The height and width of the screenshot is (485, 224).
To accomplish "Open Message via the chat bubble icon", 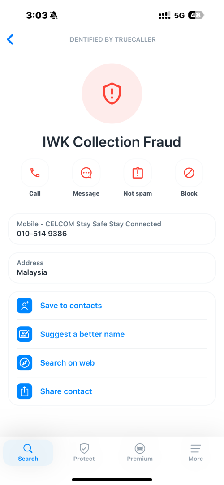I will coord(86,173).
